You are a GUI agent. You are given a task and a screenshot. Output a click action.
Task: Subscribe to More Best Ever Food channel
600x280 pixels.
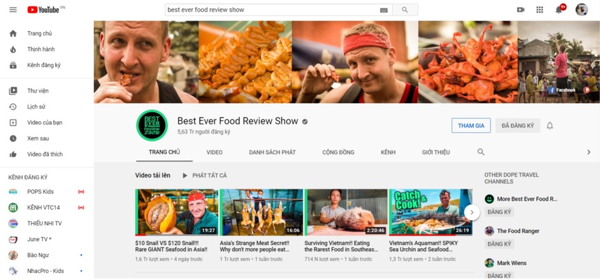(x=499, y=212)
